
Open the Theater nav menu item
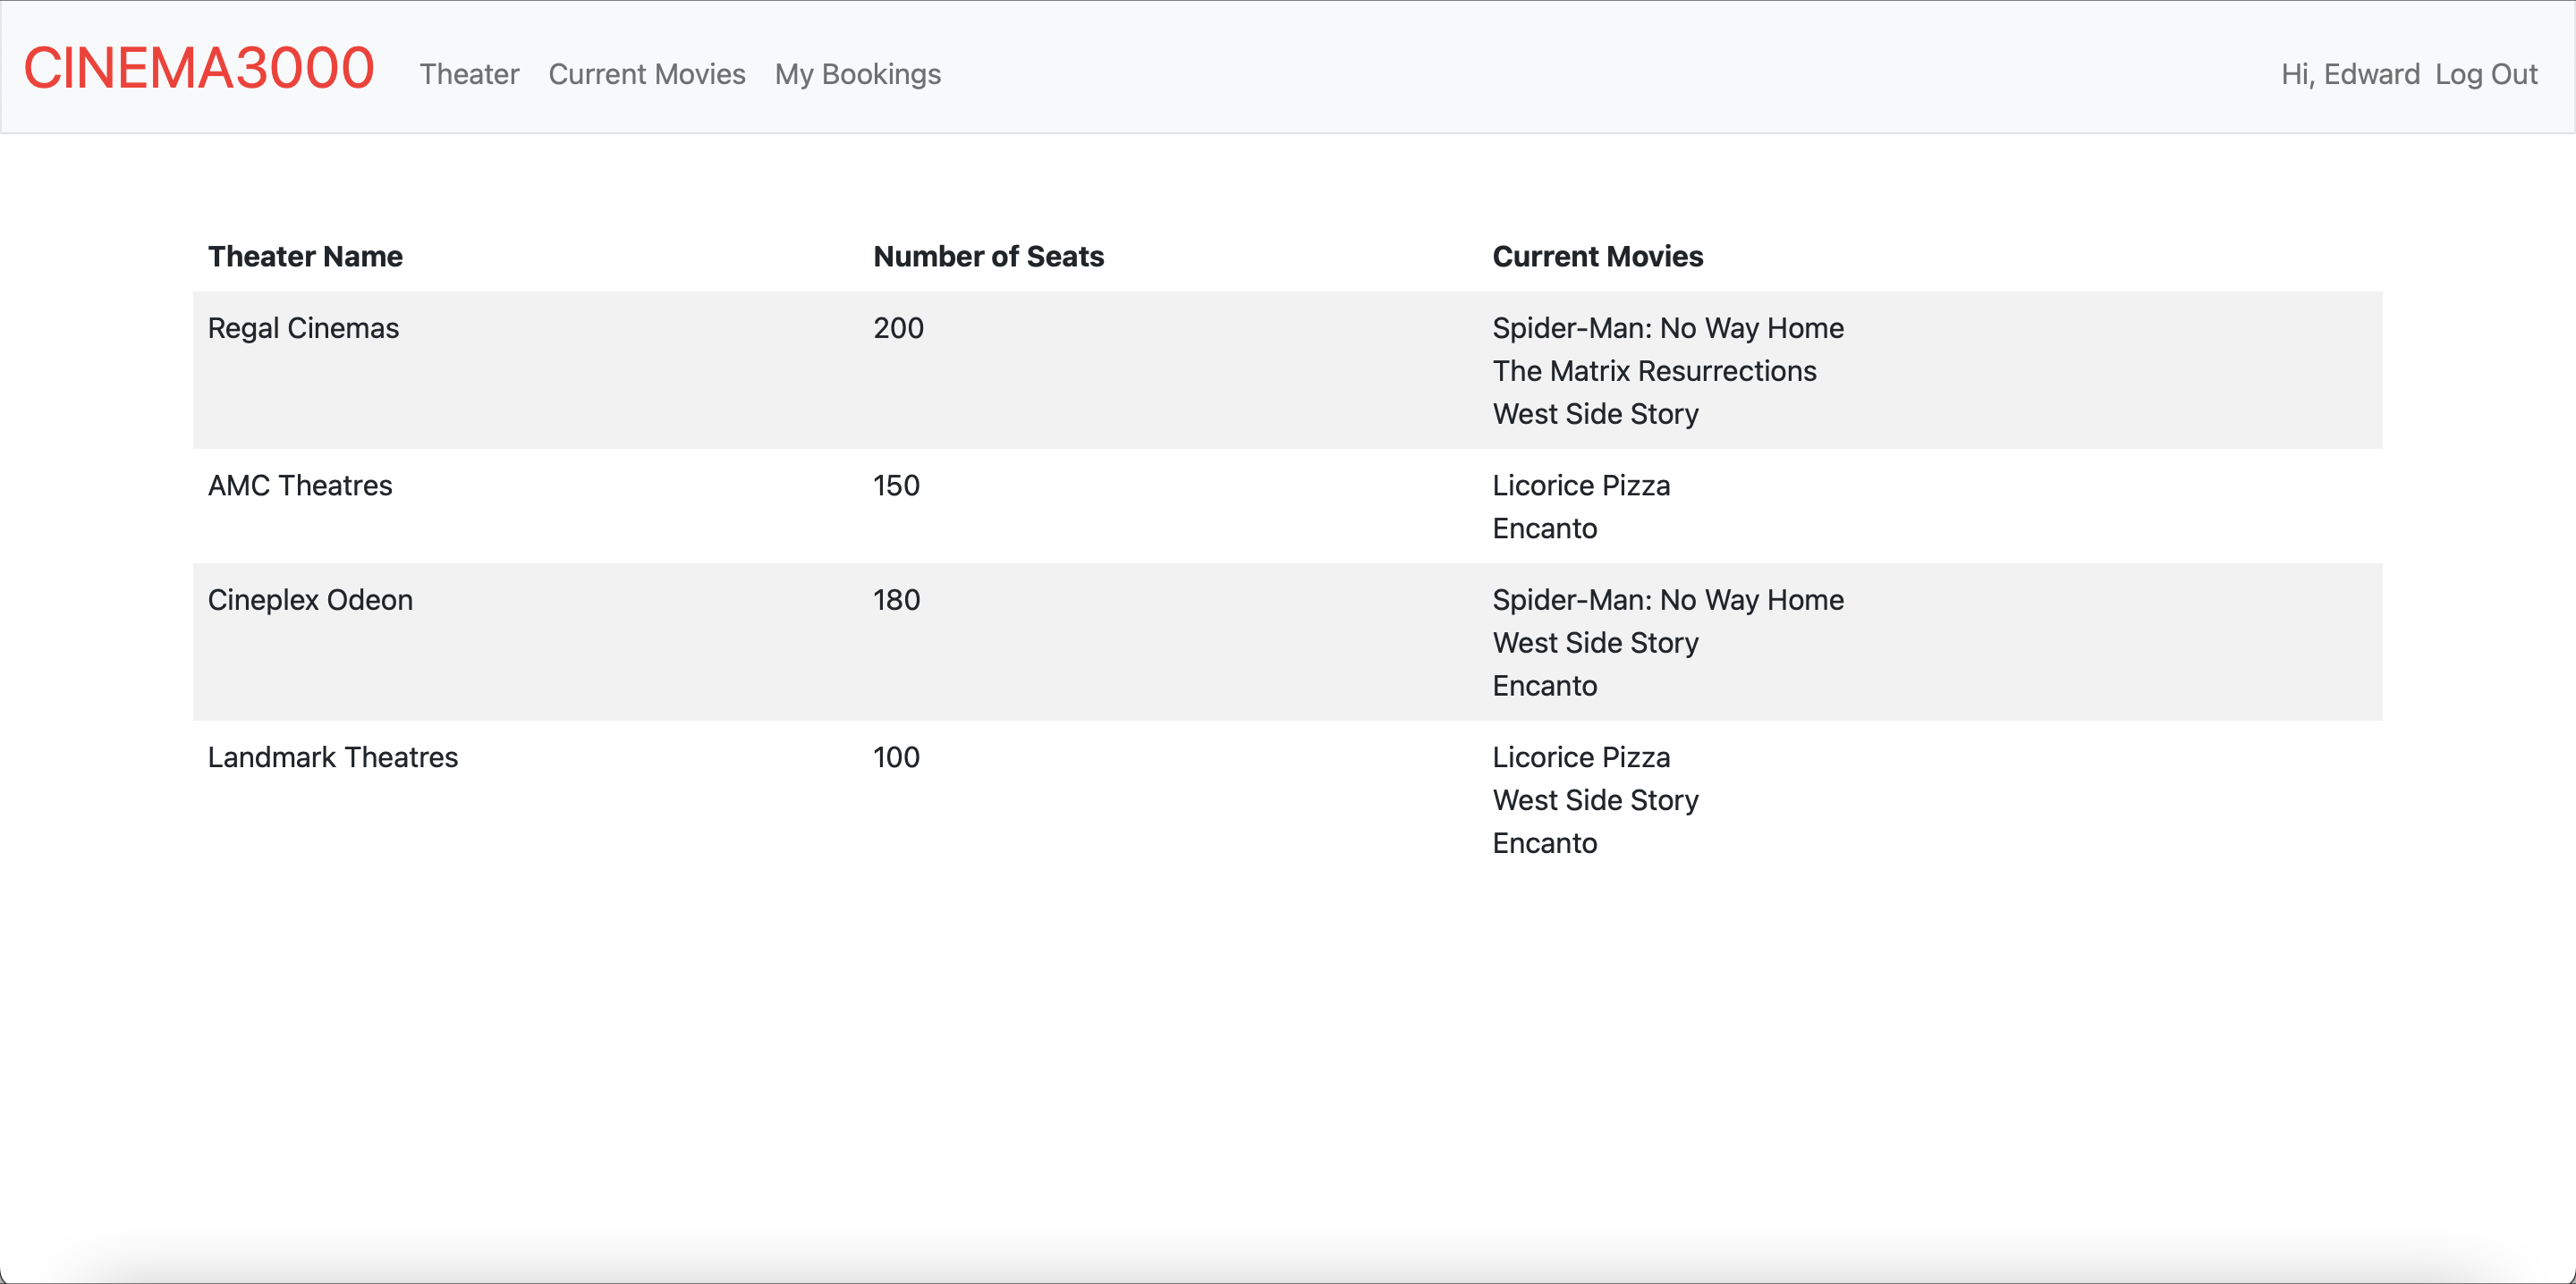[469, 74]
